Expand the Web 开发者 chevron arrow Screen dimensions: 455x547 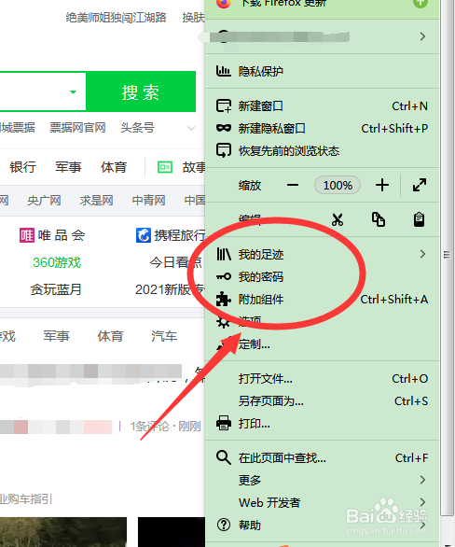pyautogui.click(x=423, y=502)
